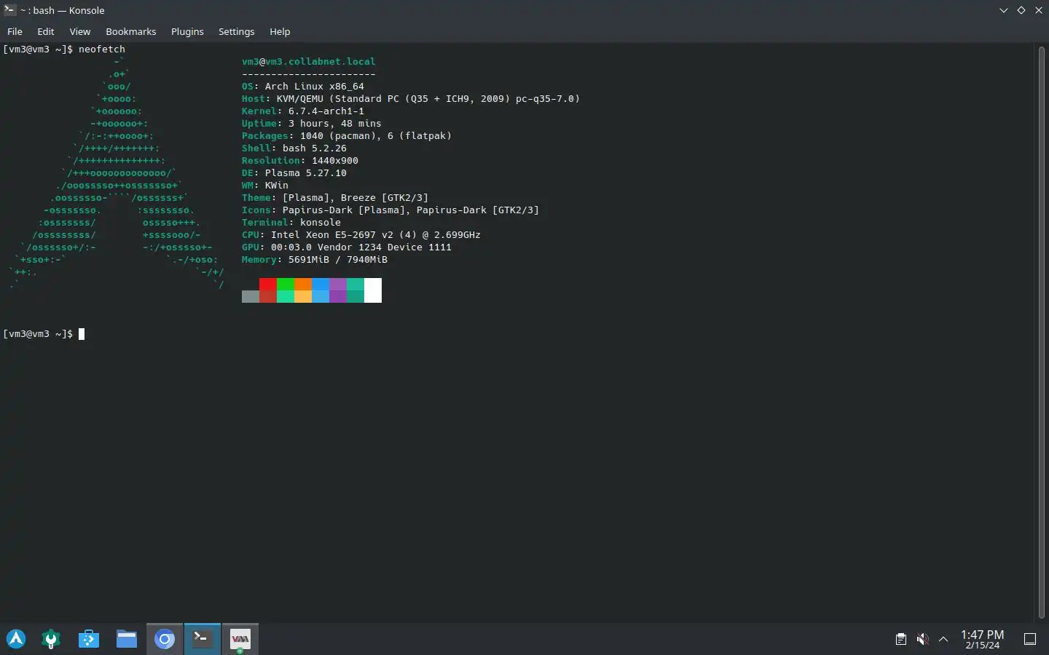Open the Plugins menu
This screenshot has width=1049, height=655.
coord(187,31)
